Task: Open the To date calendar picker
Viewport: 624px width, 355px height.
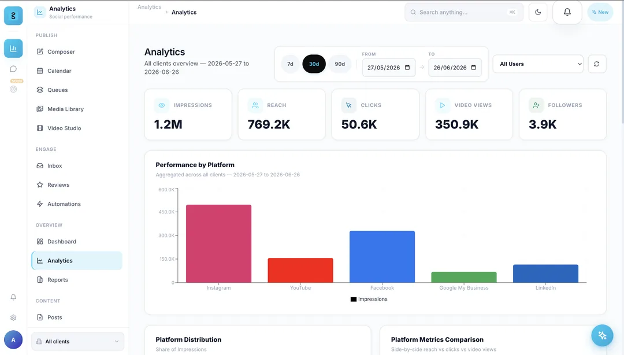Action: (474, 67)
